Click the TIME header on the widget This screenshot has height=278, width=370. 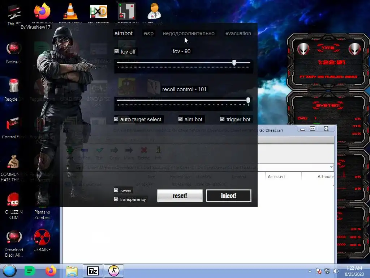tap(328, 48)
